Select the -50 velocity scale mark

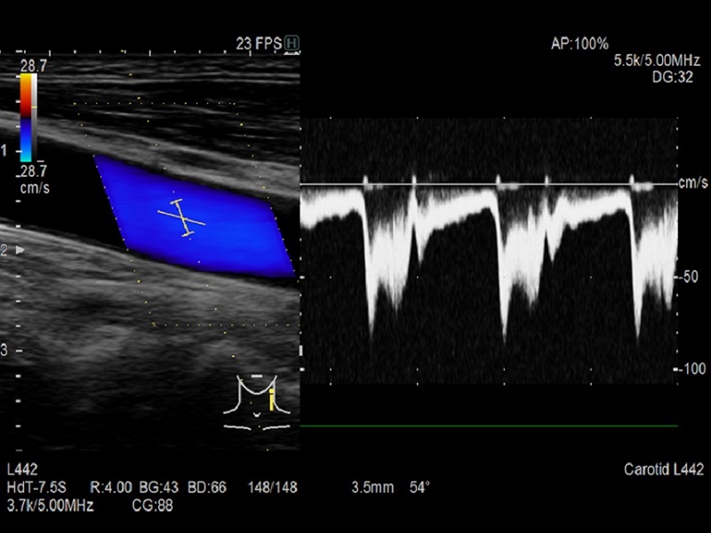[x=690, y=277]
